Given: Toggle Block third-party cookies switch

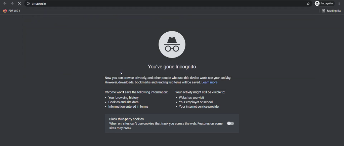Looking at the screenshot, I should (x=230, y=123).
